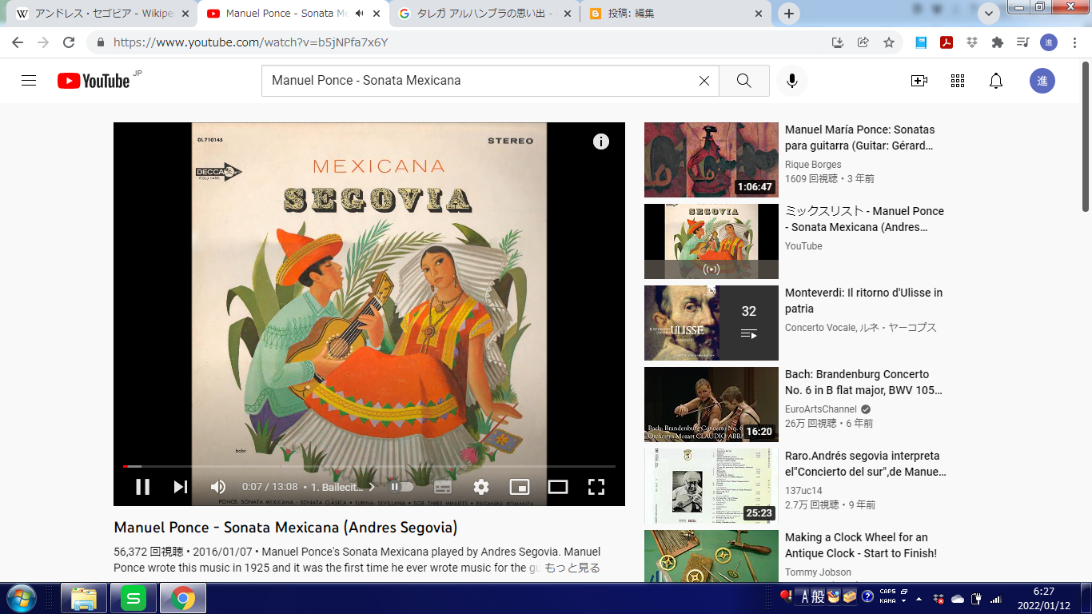1092x614 pixels.
Task: Expand description with もっと見る
Action: (572, 568)
